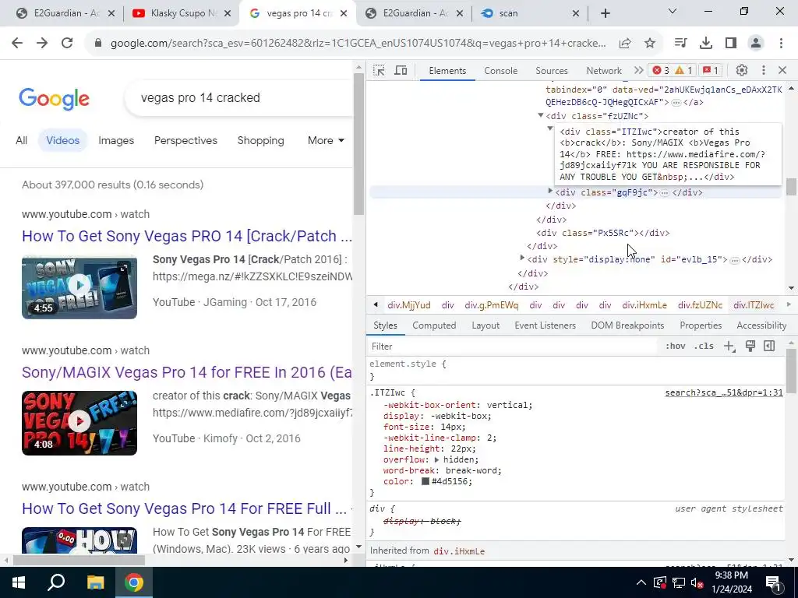Click the 3 errors counter
The height and width of the screenshot is (598, 798).
coord(661,70)
